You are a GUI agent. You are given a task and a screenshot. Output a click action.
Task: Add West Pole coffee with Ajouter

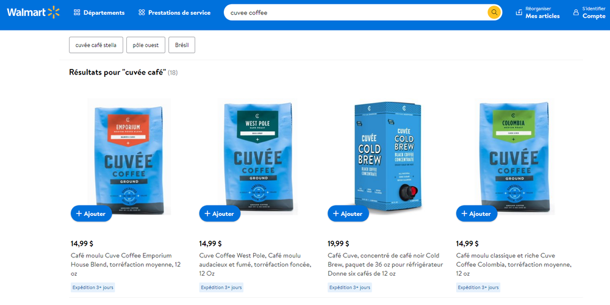point(220,213)
